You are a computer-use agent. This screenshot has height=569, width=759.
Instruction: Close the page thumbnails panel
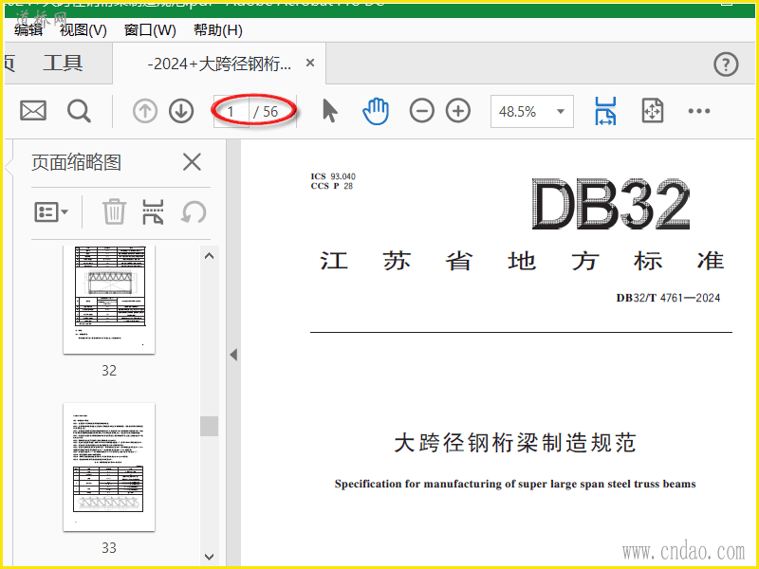click(192, 162)
